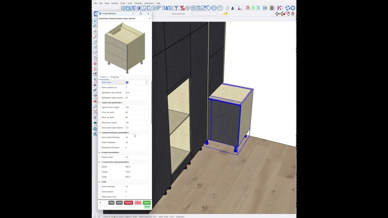Click the red spiral icon in toolbar
This screenshot has width=388, height=218.
click(247, 8)
